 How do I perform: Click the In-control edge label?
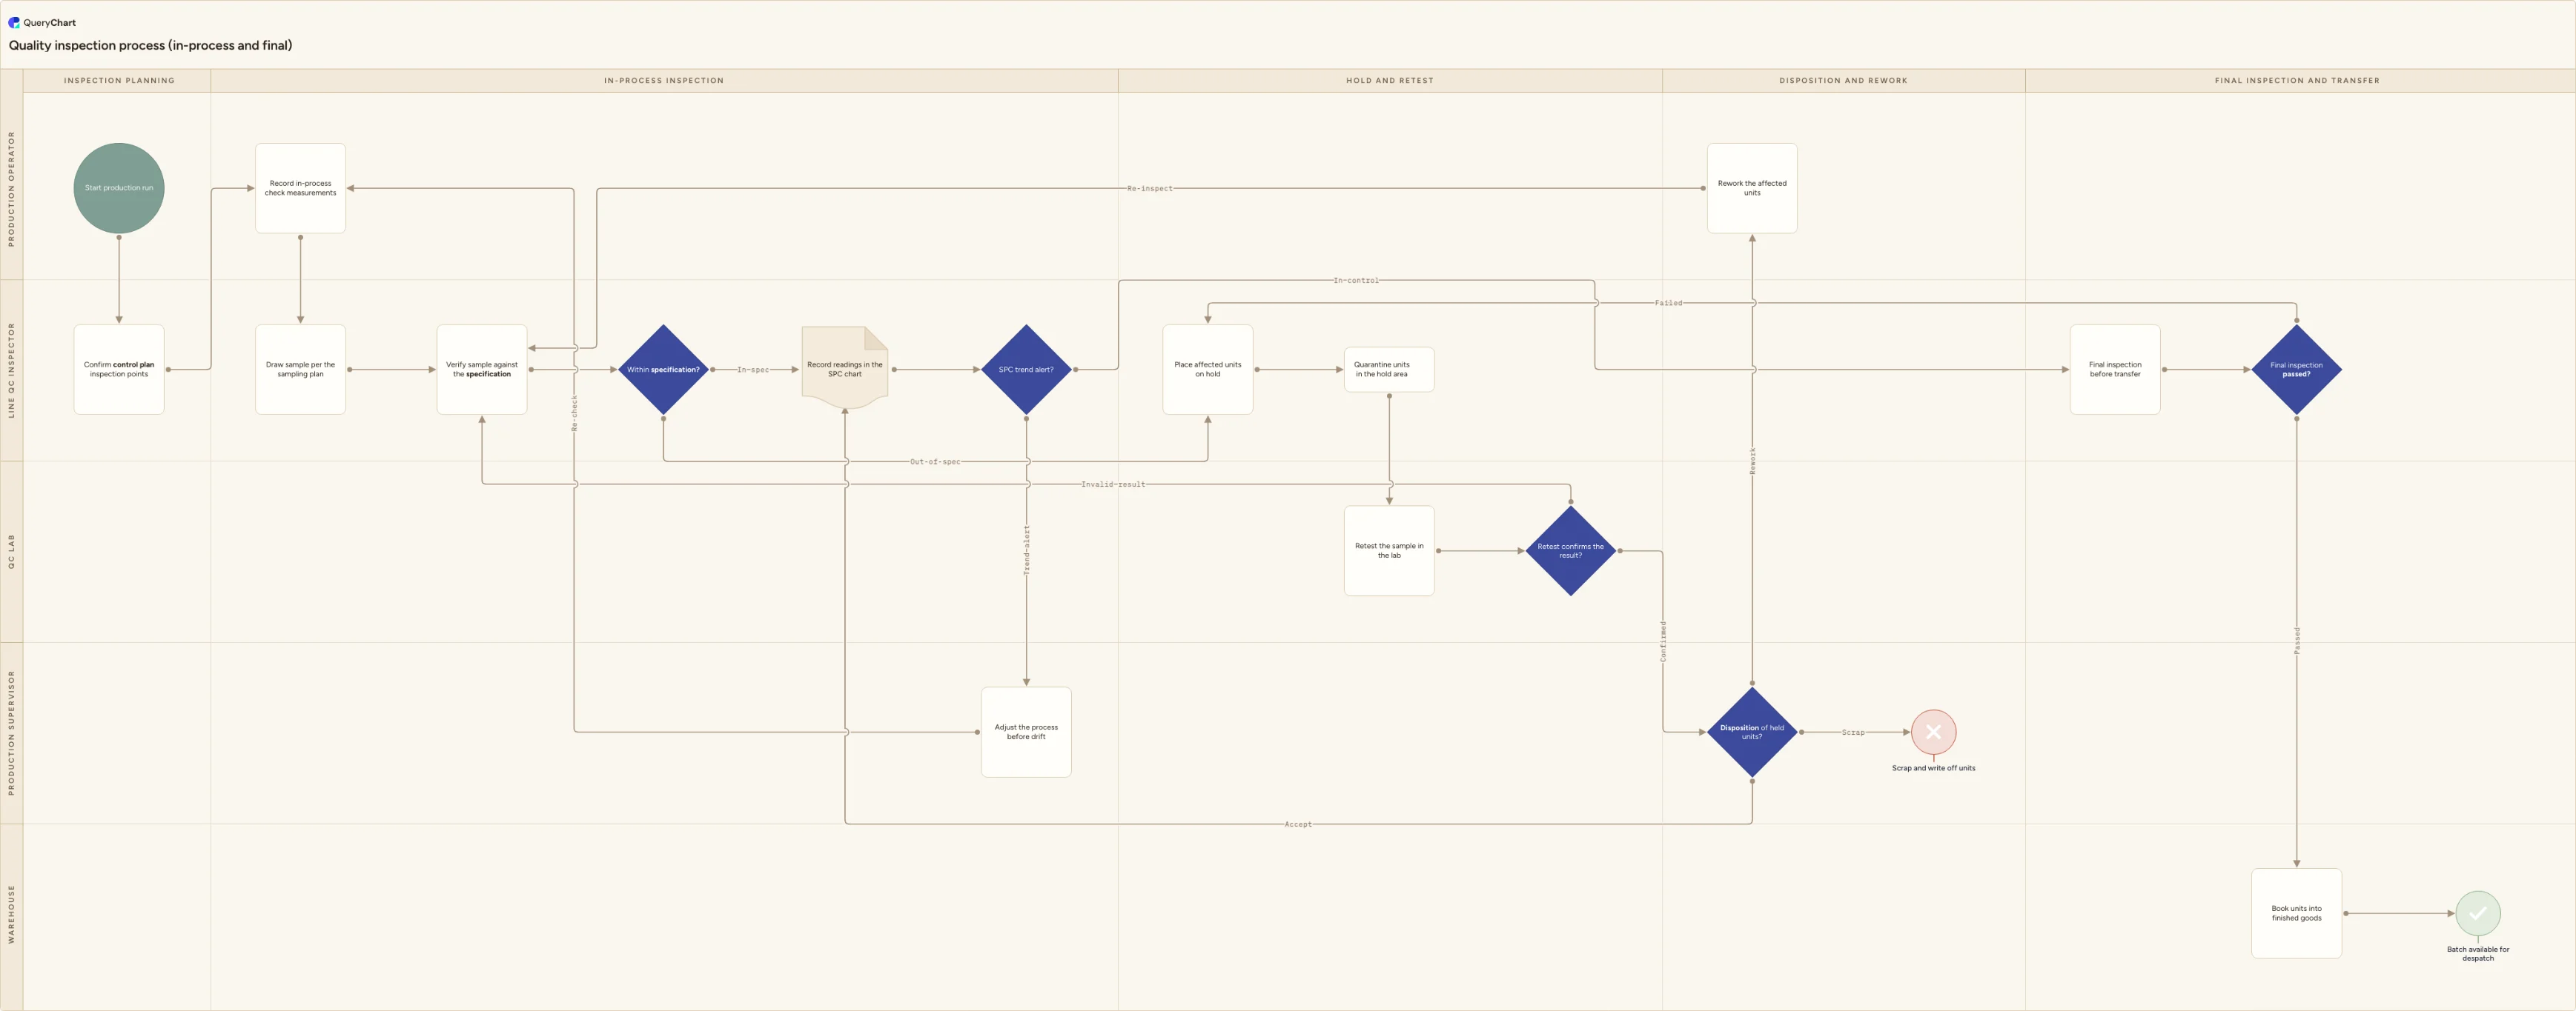click(1355, 281)
